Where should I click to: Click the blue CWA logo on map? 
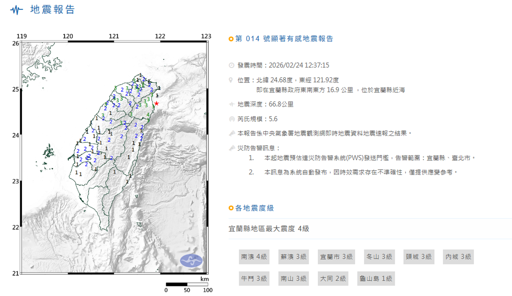[191, 261]
